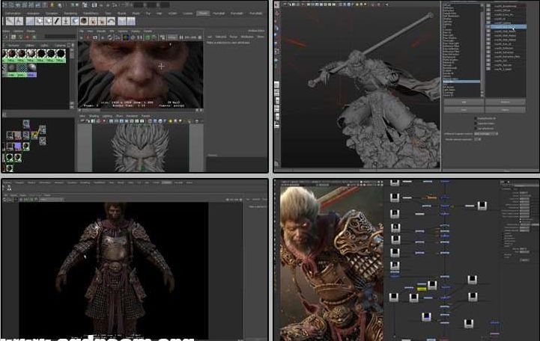Click the lower-right of the four buttons below the lists

click(x=506, y=110)
